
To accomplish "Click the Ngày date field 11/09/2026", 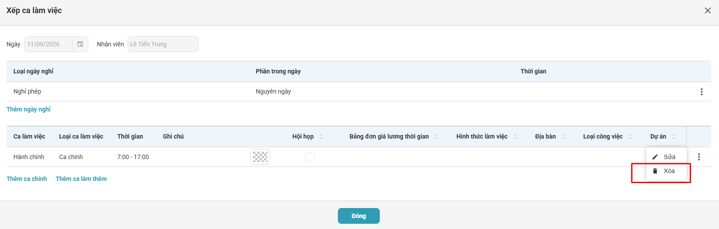I will 48,44.
